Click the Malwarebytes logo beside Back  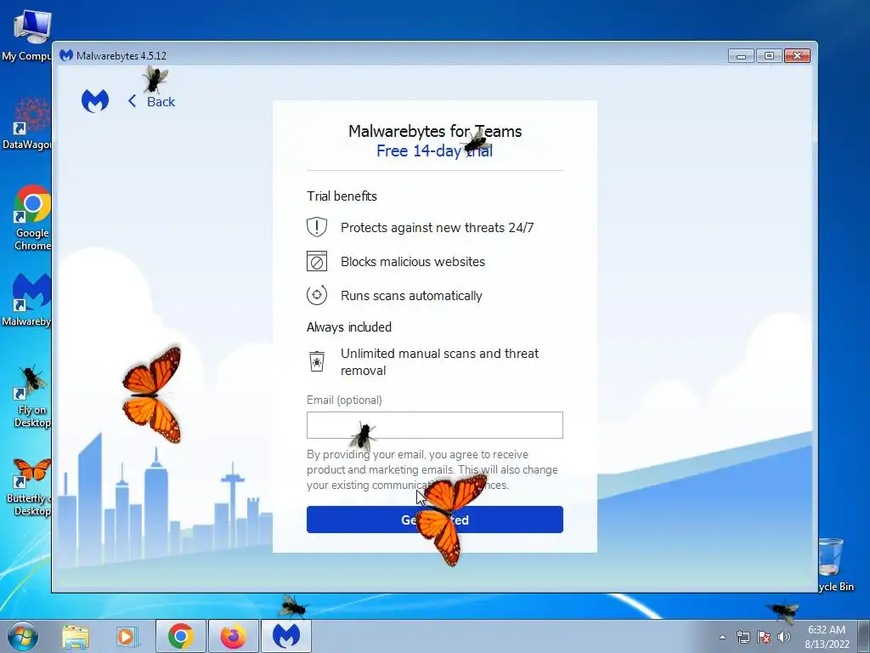(x=95, y=101)
